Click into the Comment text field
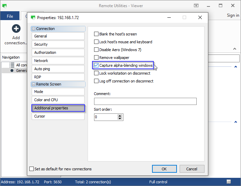This screenshot has height=186, width=241. point(145,101)
